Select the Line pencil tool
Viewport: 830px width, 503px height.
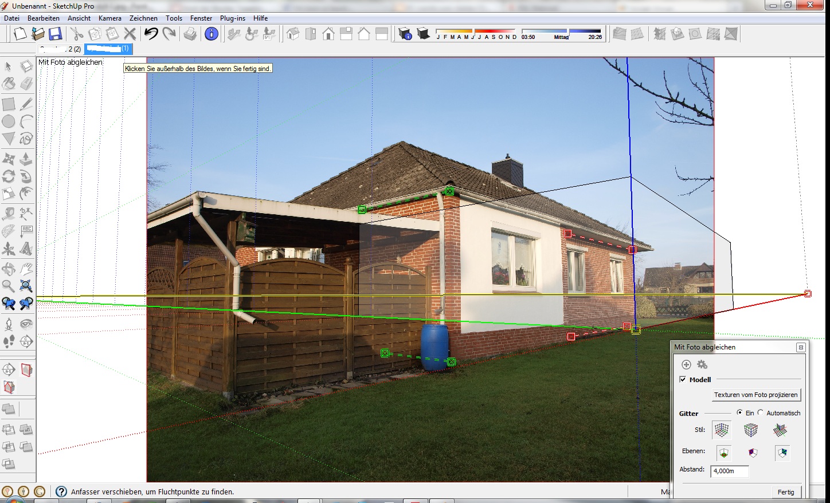pyautogui.click(x=26, y=104)
